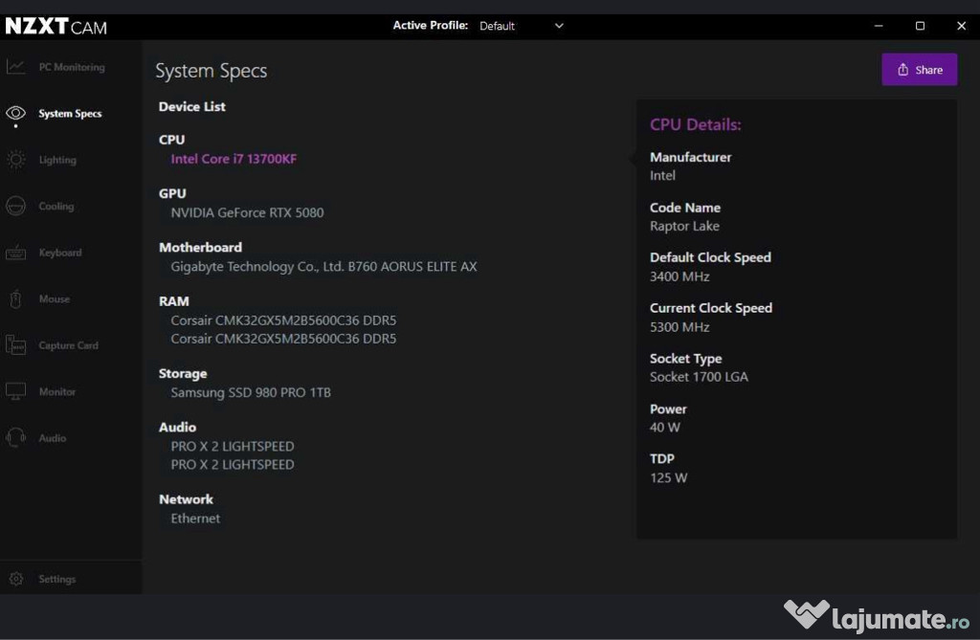
Task: Open the PC Monitoring section
Action: pos(72,67)
